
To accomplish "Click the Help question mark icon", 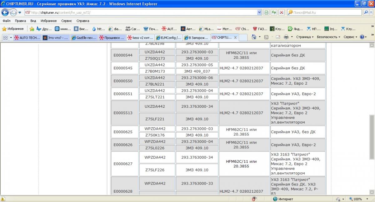I will tap(363, 37).
